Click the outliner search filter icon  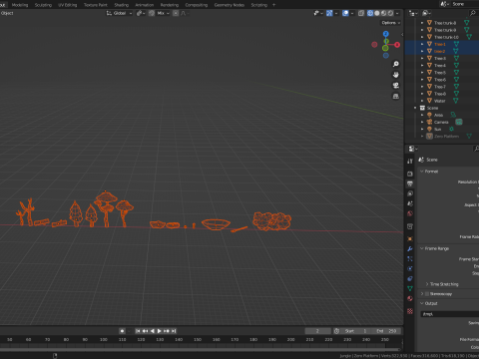[473, 13]
